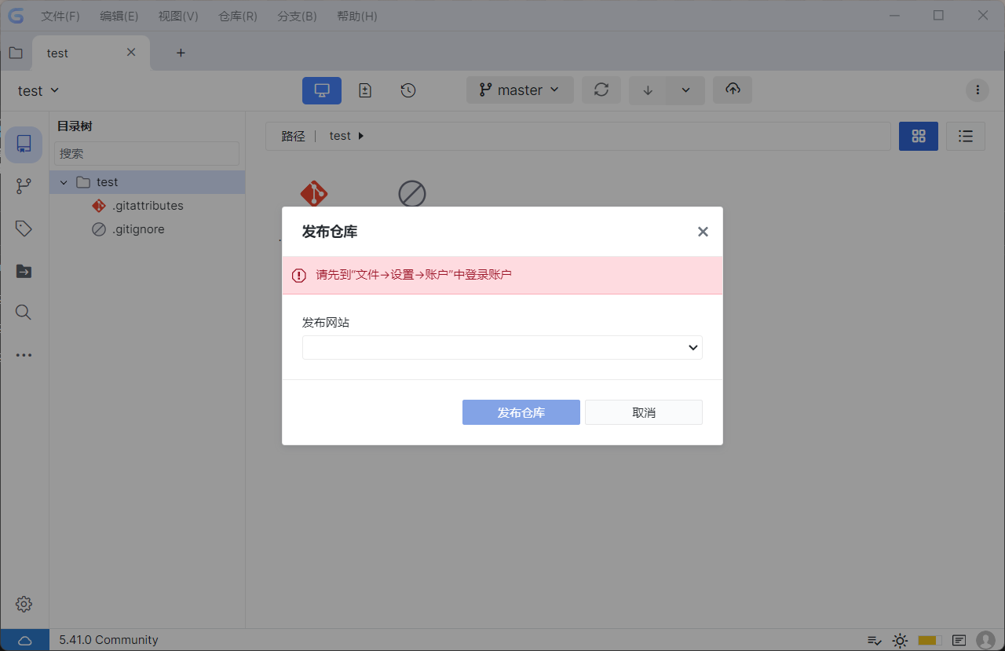The height and width of the screenshot is (651, 1005).
Task: Click the 发布仓库 publish button
Action: [521, 411]
